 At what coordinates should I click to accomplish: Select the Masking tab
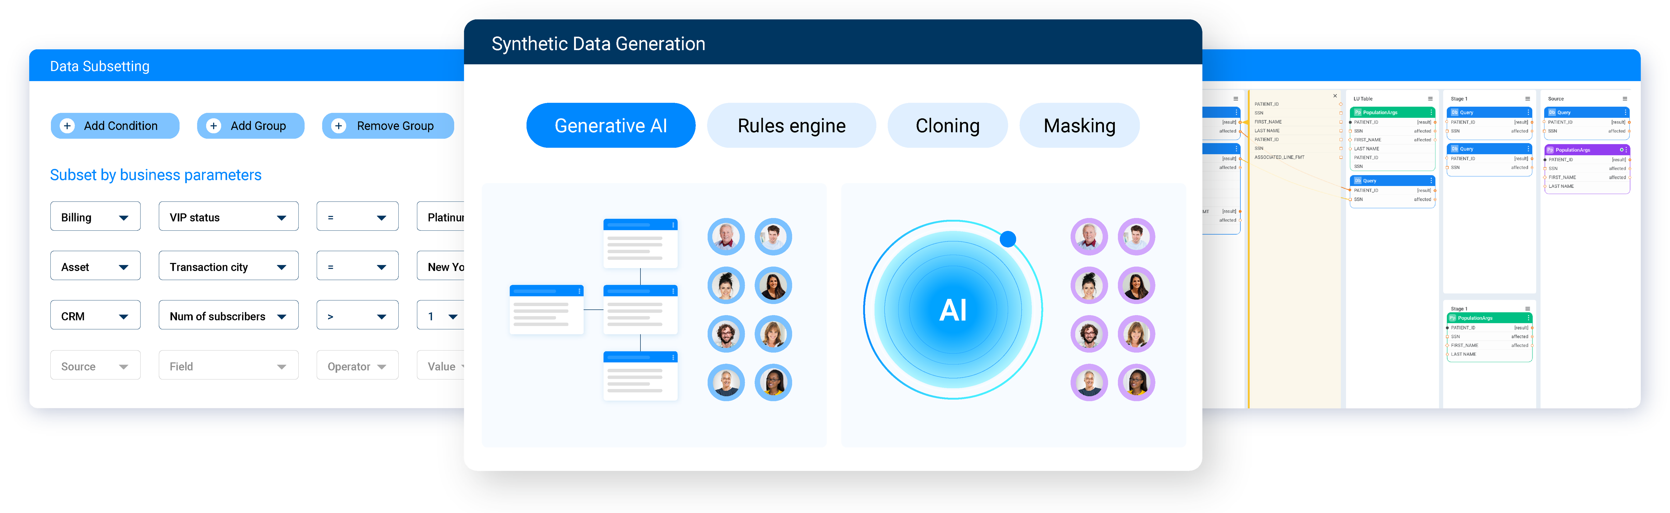pyautogui.click(x=1079, y=125)
